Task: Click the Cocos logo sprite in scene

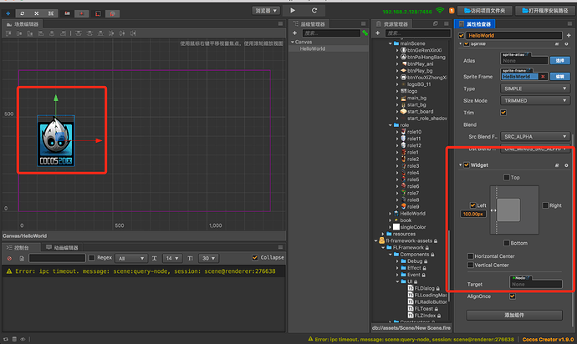Action: 56,141
